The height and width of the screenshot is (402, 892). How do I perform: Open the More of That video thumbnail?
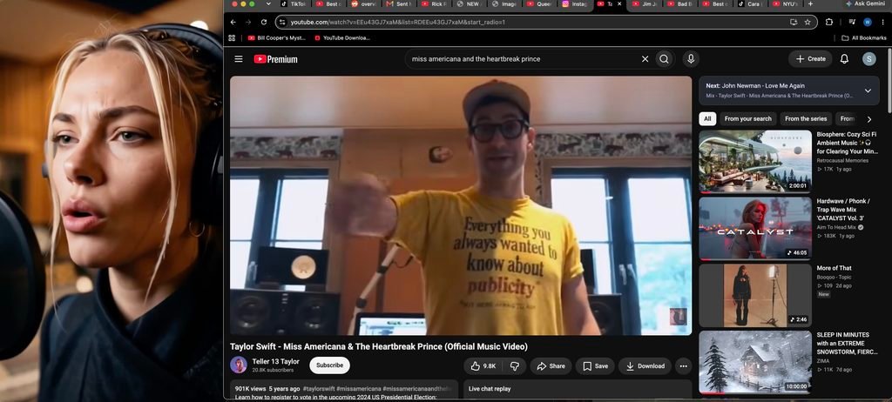(755, 295)
